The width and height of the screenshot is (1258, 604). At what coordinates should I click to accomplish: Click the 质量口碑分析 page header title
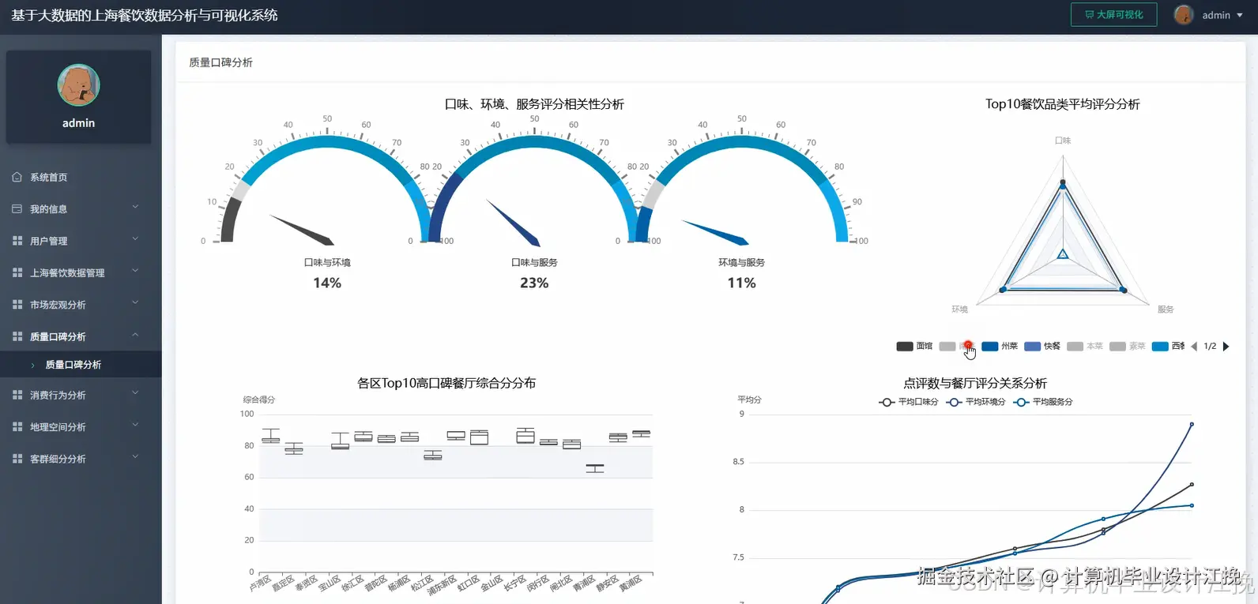pyautogui.click(x=221, y=62)
